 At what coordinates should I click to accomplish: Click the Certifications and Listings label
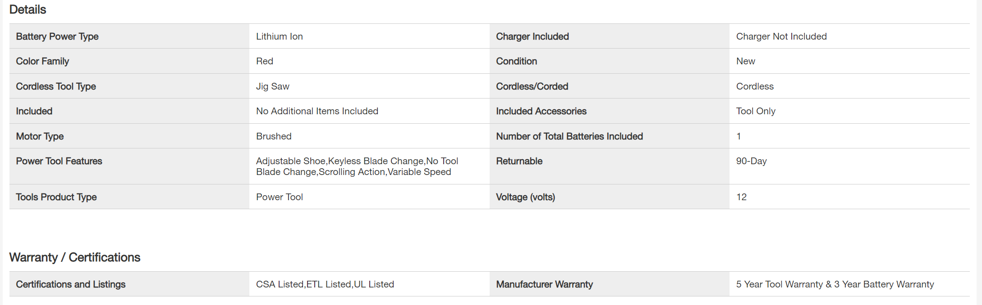pos(71,284)
